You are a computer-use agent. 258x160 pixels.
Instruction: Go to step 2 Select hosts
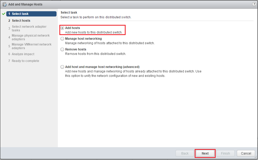tap(21, 21)
